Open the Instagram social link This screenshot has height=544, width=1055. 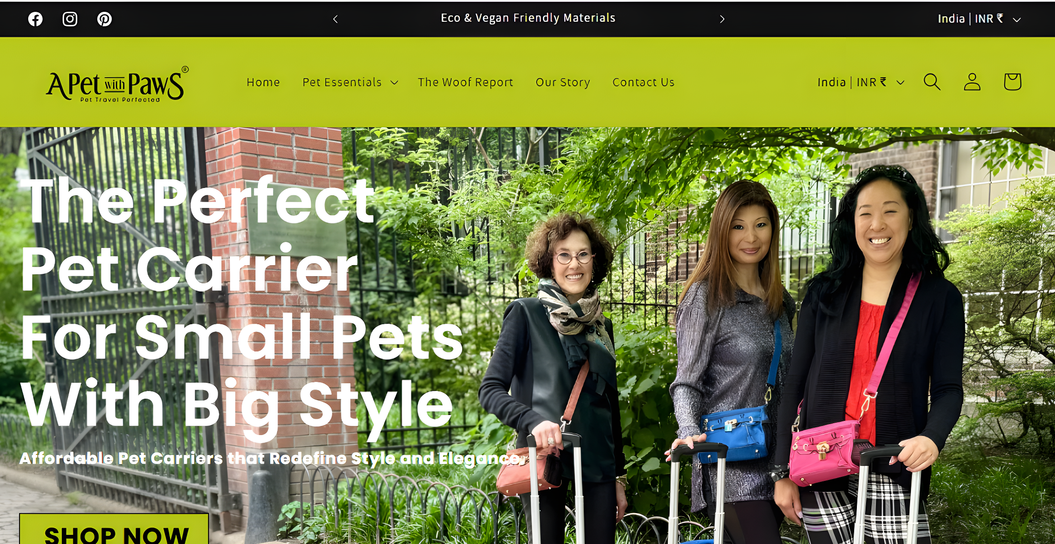(70, 19)
